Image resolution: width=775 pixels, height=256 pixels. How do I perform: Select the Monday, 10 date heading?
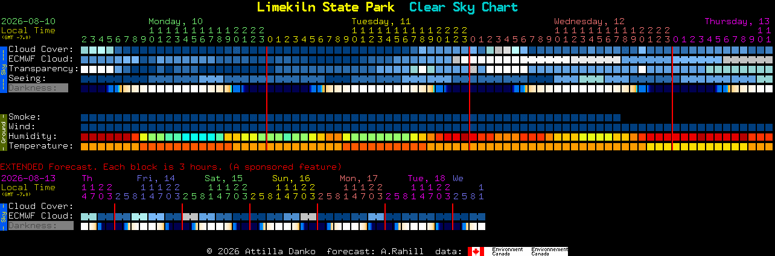pyautogui.click(x=176, y=21)
